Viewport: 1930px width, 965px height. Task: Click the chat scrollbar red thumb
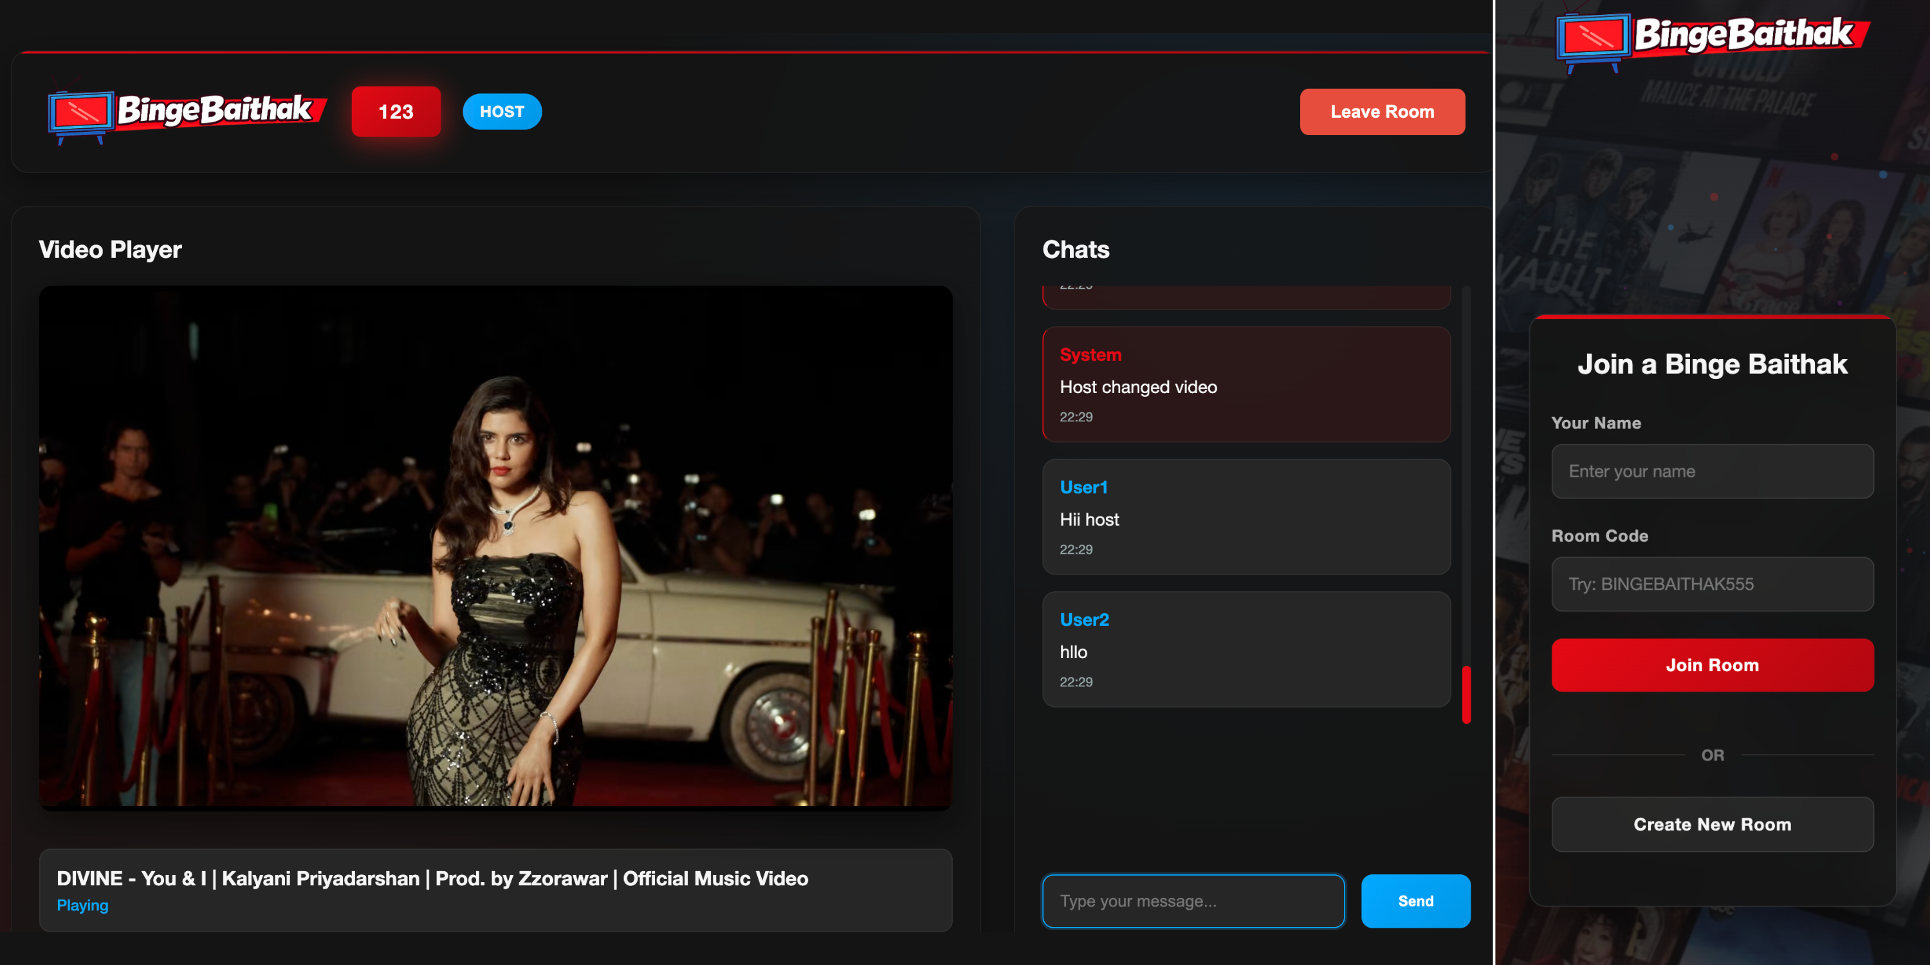[1466, 694]
